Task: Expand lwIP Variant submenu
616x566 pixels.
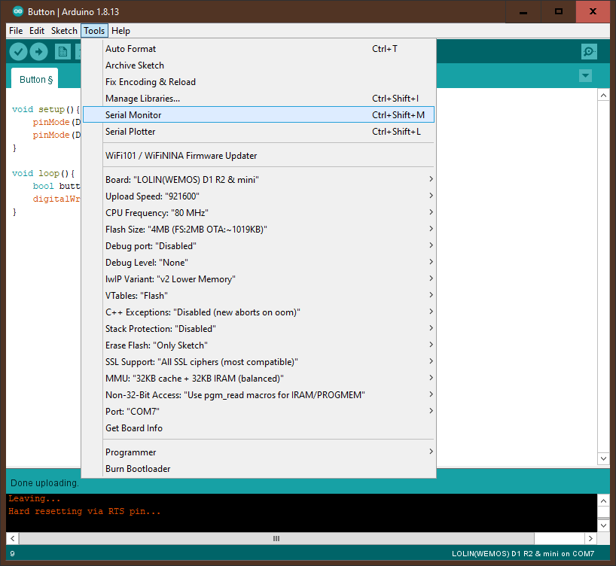Action: tap(258, 279)
